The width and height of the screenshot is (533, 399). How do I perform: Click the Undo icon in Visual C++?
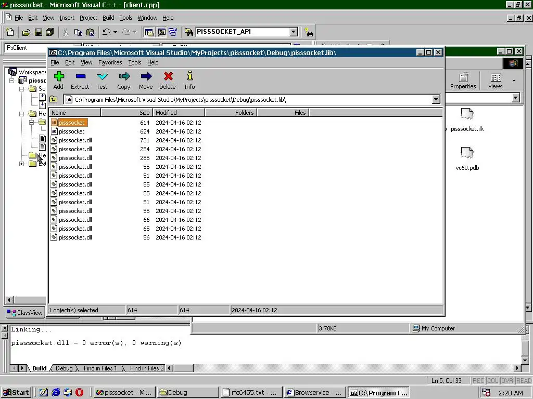pyautogui.click(x=106, y=32)
